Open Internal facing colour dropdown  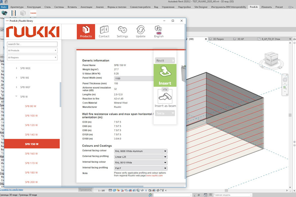(141, 163)
